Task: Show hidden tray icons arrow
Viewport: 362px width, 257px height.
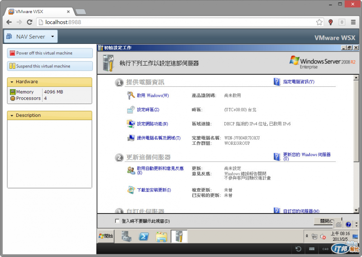Action: 307,236
